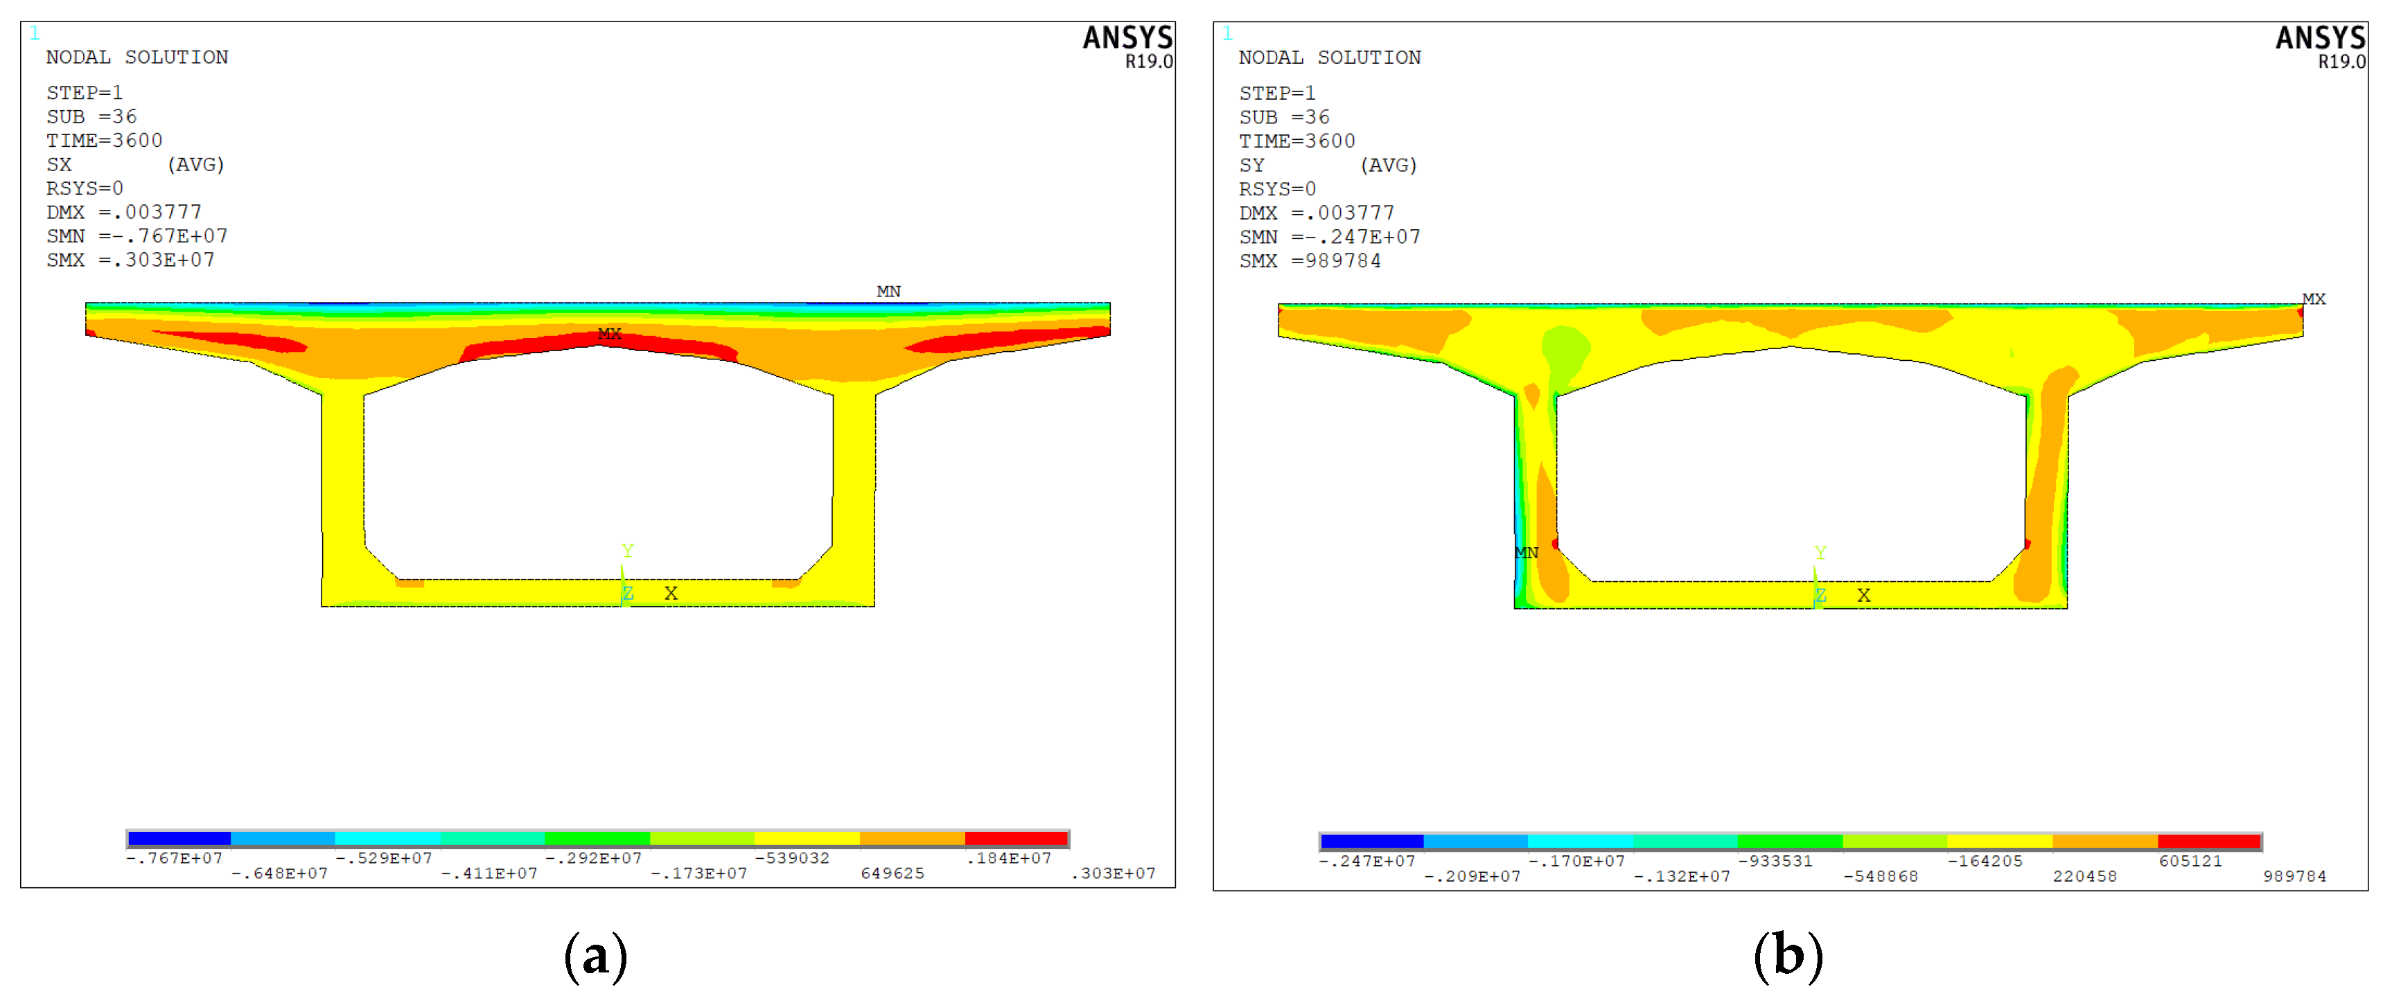Image resolution: width=2392 pixels, height=1005 pixels.
Task: Select the red legend swatch in SY plot
Action: pos(2209,842)
